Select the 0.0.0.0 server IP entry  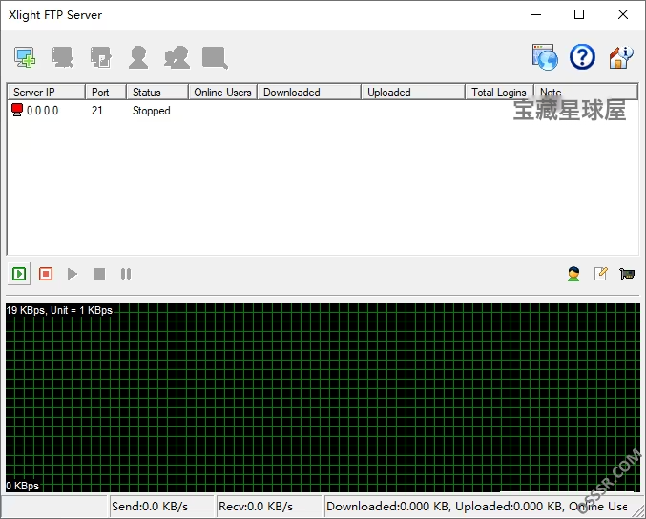tap(42, 111)
